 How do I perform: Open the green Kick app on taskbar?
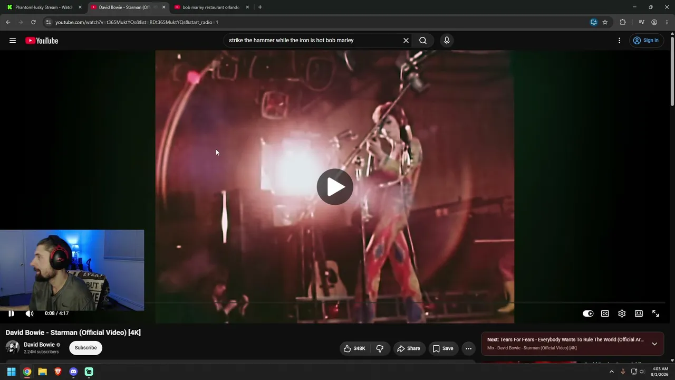click(x=89, y=372)
